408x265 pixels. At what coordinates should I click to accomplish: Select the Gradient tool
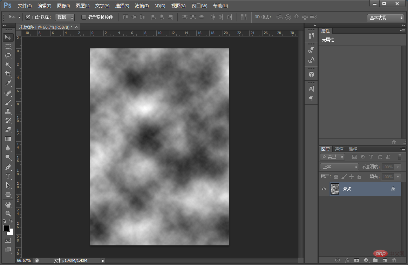(x=8, y=139)
